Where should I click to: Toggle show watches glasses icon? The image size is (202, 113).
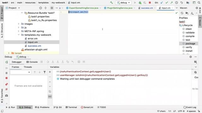(50, 96)
